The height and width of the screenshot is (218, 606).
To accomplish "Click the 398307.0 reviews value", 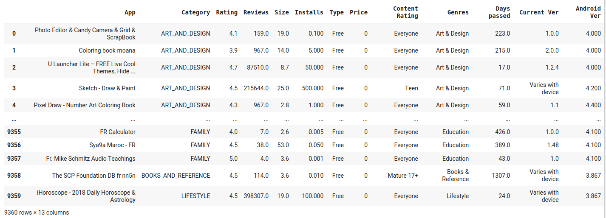I will coord(256,196).
